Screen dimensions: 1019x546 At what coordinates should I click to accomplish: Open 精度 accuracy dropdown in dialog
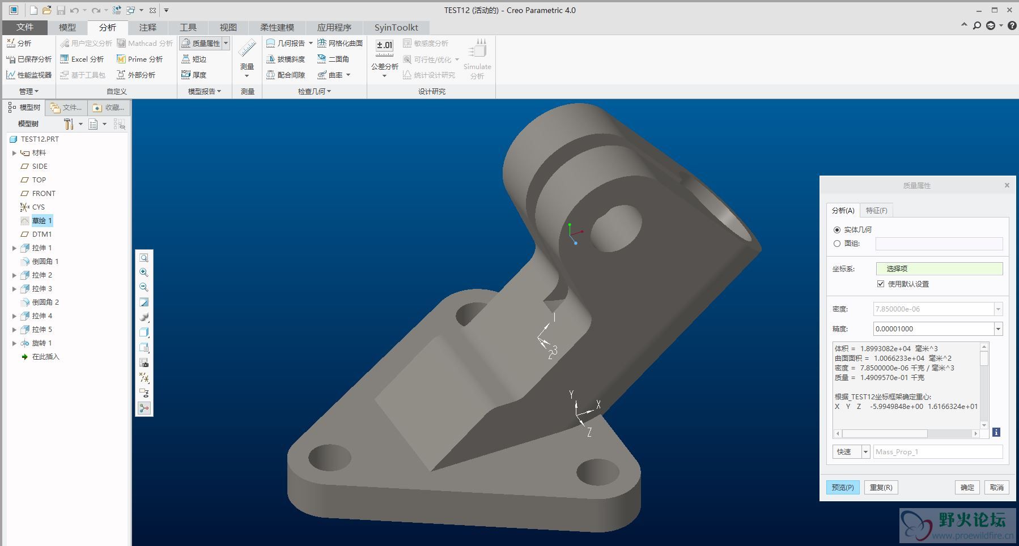(x=998, y=329)
